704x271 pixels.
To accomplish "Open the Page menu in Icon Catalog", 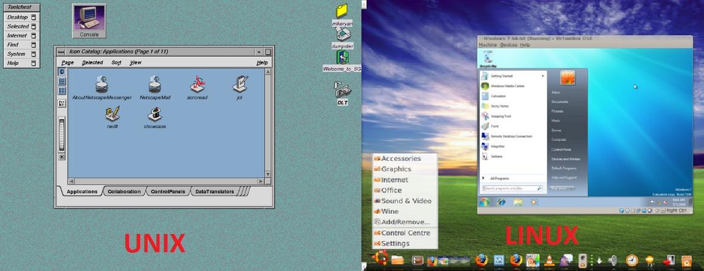I will click(68, 63).
